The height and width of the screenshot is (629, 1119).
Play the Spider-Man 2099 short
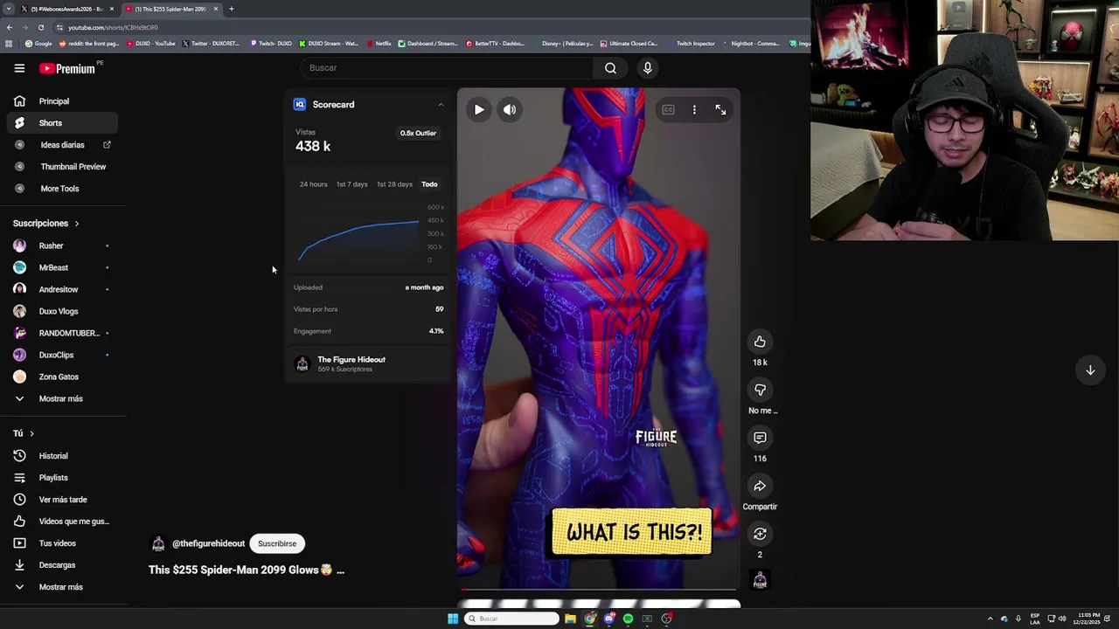(x=479, y=110)
